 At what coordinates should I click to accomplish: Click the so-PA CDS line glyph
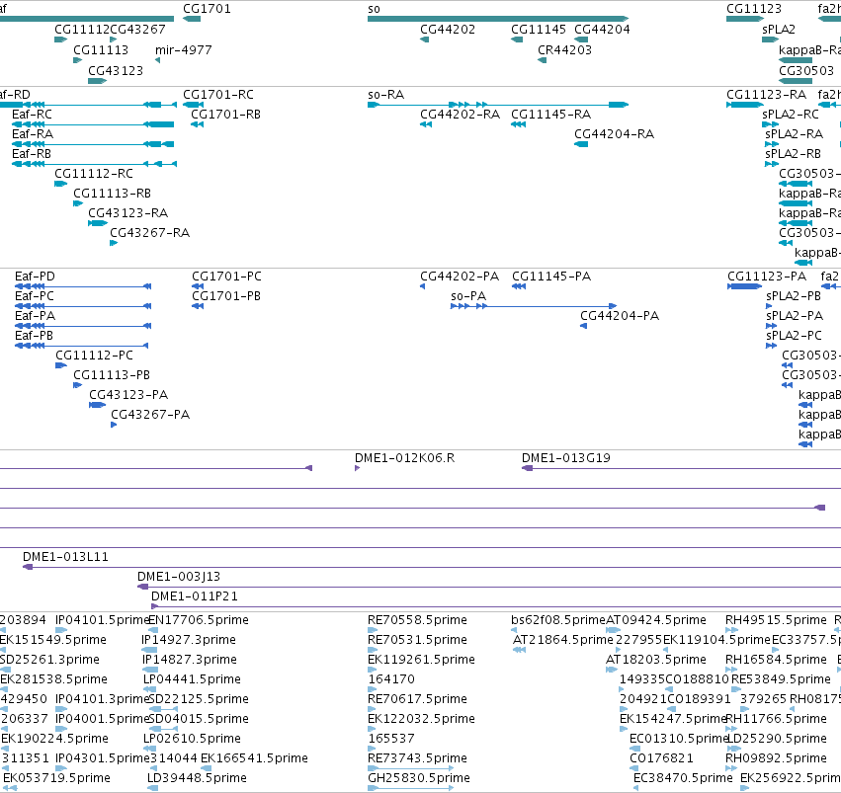pos(534,306)
